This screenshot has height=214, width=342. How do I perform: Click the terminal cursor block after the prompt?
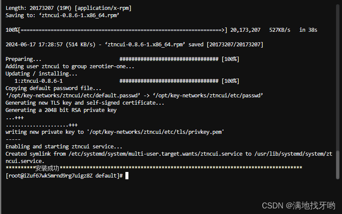[127, 175]
